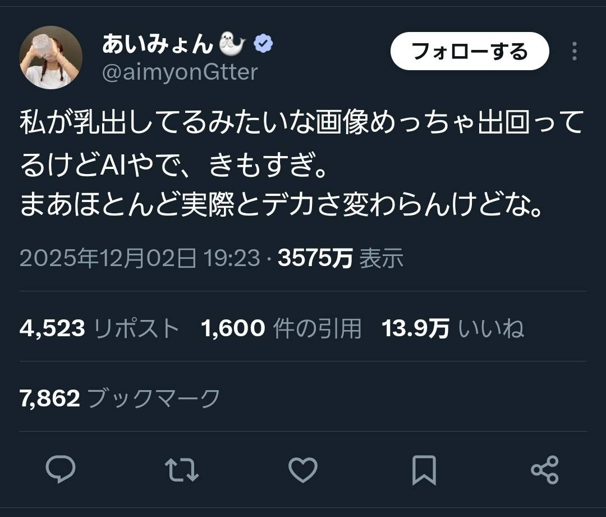The image size is (606, 517).
Task: Click the 2025年12月02日 19:23 timestamp
Action: click(x=140, y=259)
